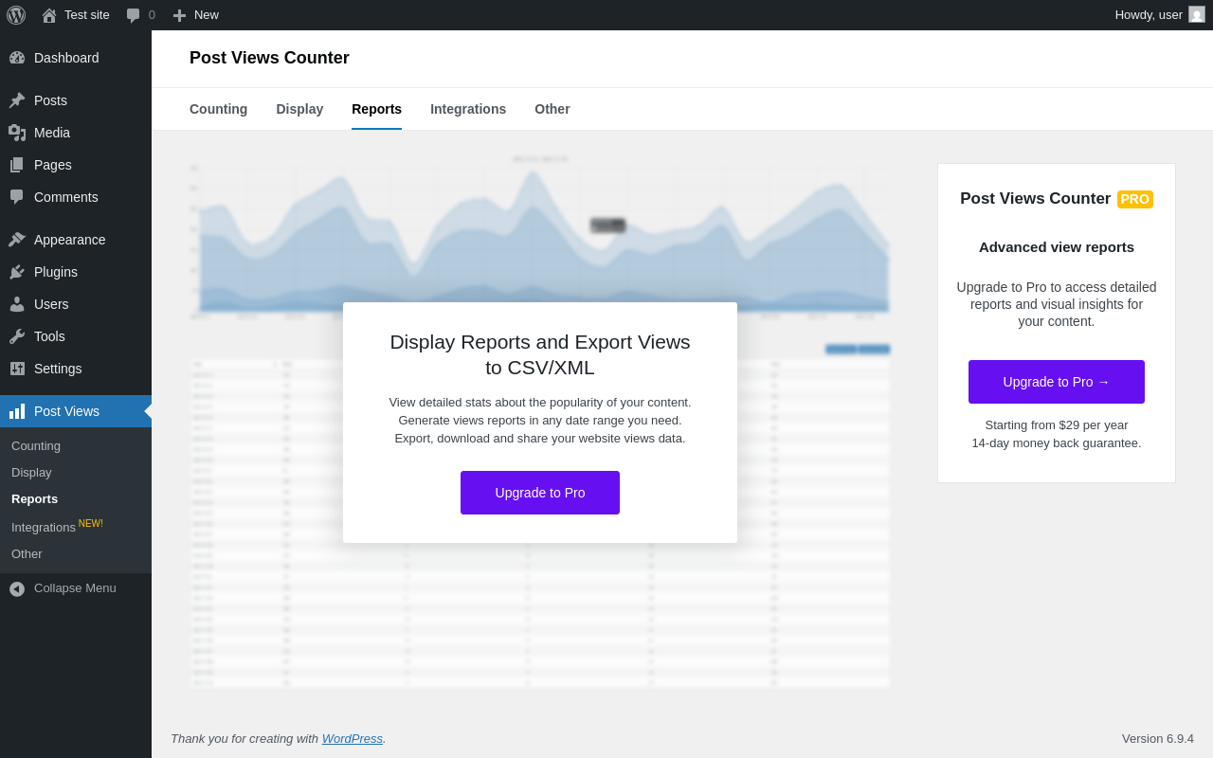Click the 14-day money back guarantee text
Screen dimensions: 1213x758
(x=1057, y=443)
